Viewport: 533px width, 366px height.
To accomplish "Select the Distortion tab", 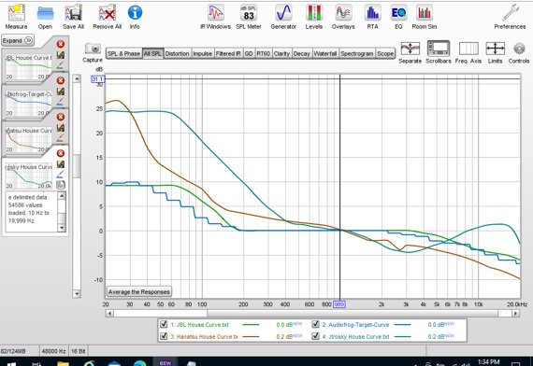I will (x=177, y=53).
